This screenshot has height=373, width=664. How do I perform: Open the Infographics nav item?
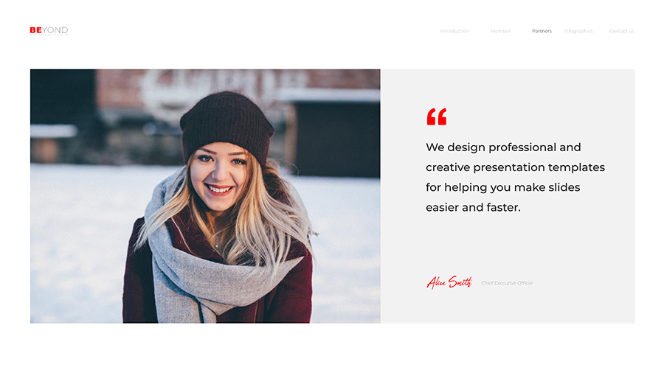(578, 31)
